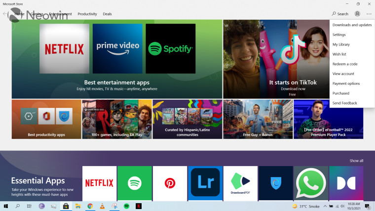Viewport: 375px width, 211px height.
Task: Choose Send Feedback
Action: [x=352, y=103]
